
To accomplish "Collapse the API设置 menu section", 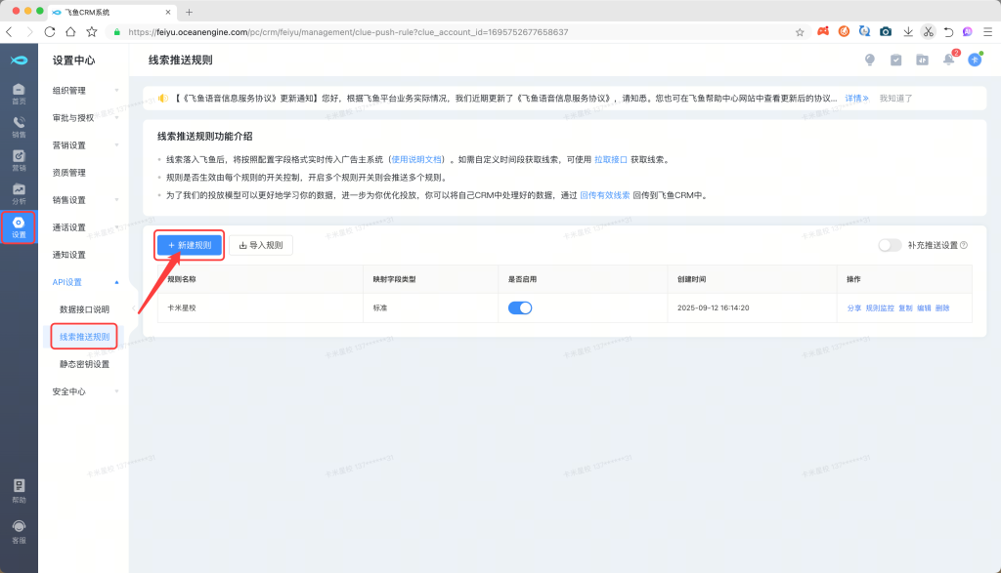I will pos(83,282).
